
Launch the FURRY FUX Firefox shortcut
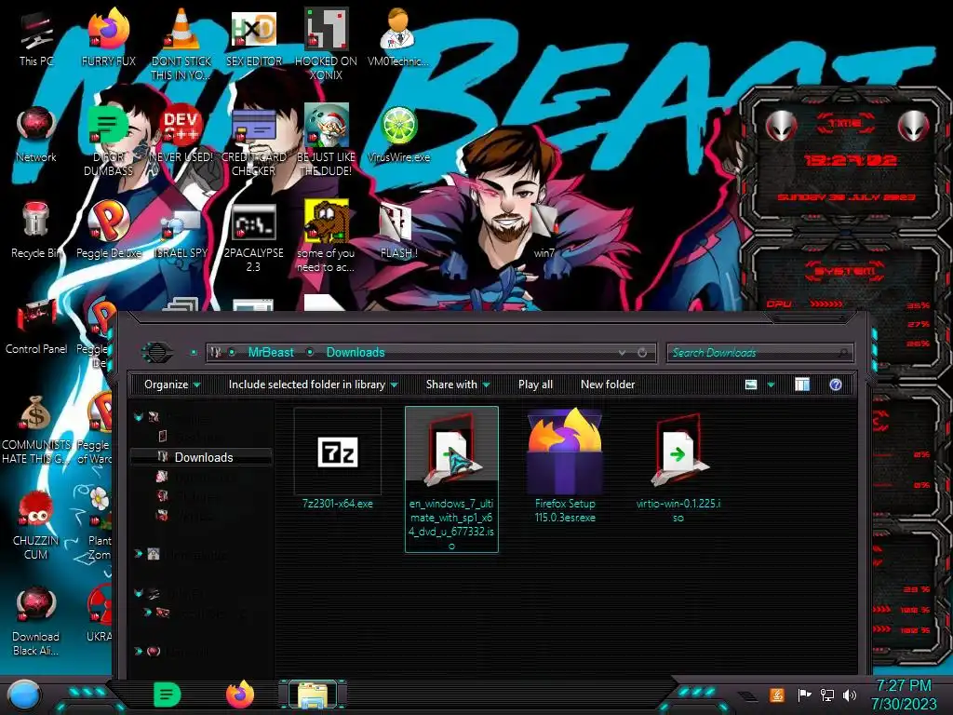pyautogui.click(x=108, y=36)
